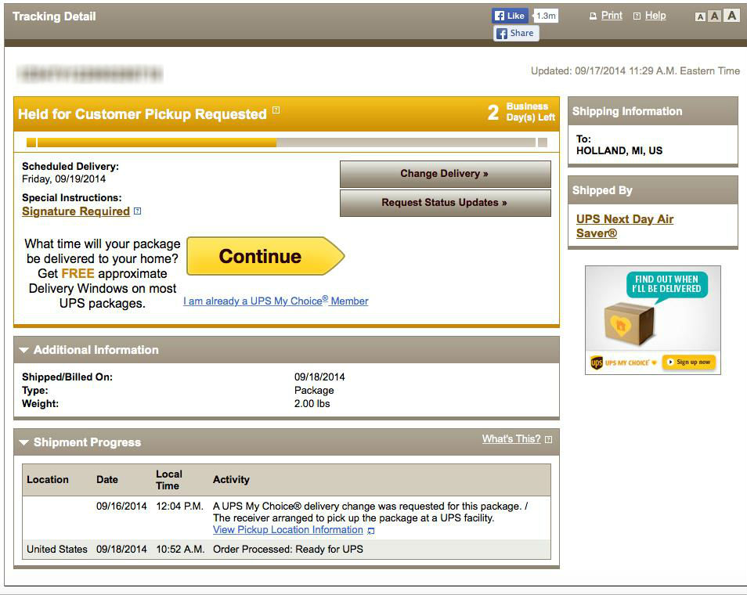
Task: Click the 'Package' type value
Action: click(x=314, y=391)
